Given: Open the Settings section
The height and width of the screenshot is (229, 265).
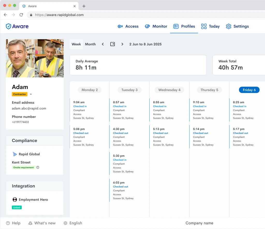Looking at the screenshot, I should (x=237, y=26).
